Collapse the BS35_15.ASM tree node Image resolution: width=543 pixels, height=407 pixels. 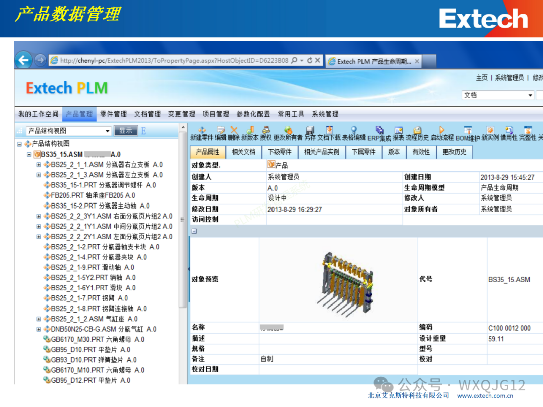[29, 154]
